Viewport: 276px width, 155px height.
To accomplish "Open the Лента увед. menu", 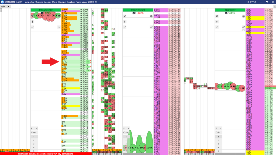I will click(81, 2).
